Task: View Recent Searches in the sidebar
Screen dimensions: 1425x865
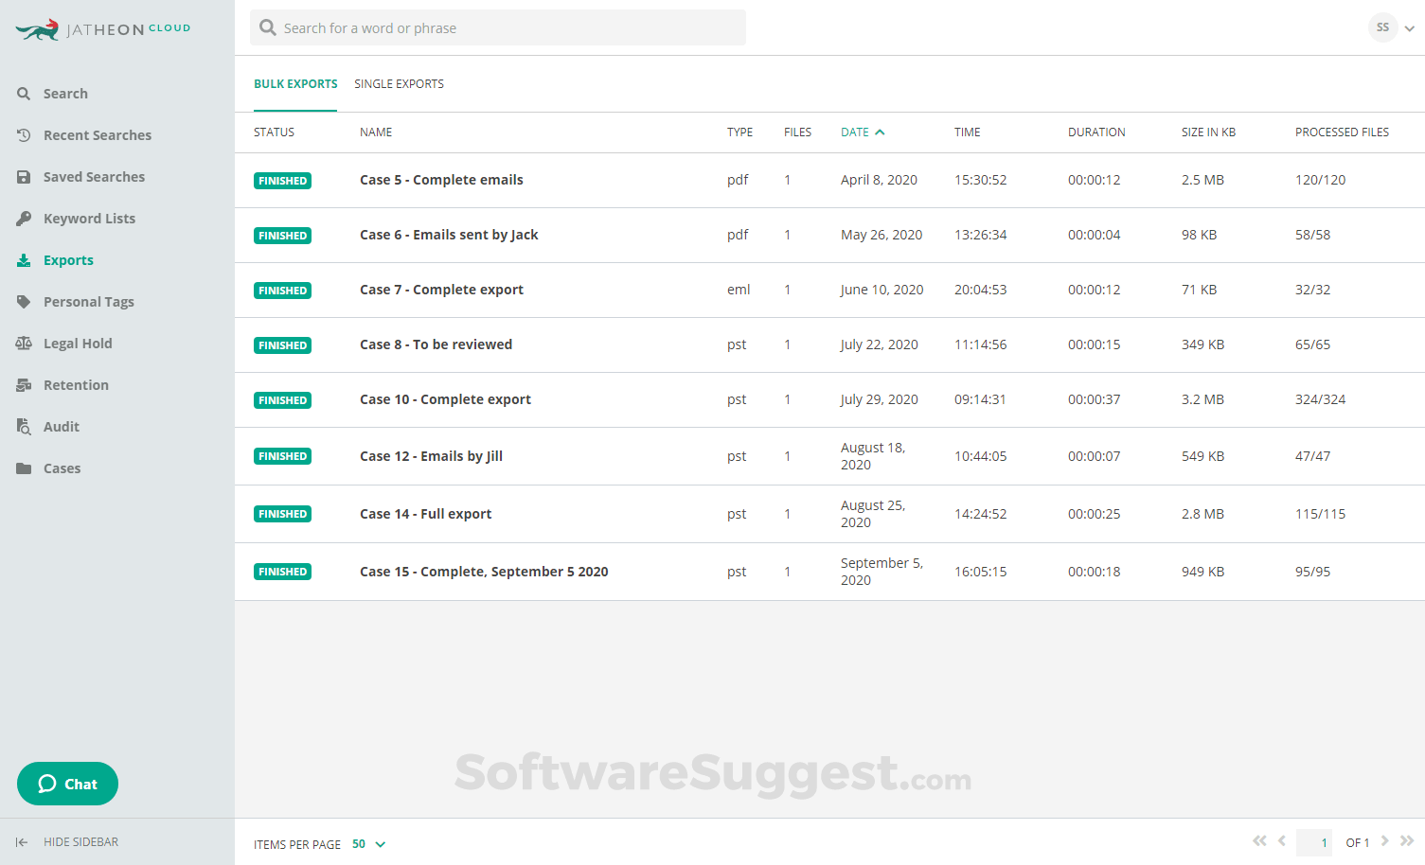Action: (98, 134)
